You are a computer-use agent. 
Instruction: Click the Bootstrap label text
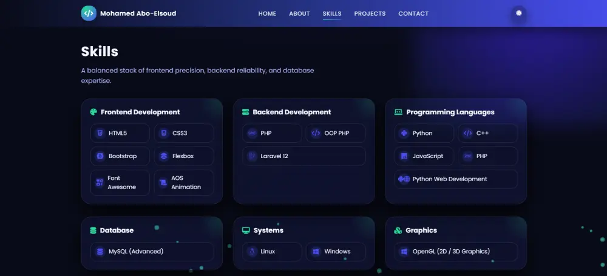point(123,156)
